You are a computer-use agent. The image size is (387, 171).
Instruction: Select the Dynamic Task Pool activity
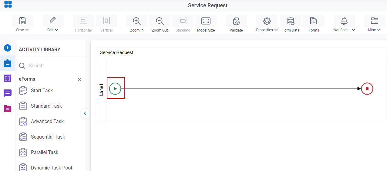click(45, 167)
